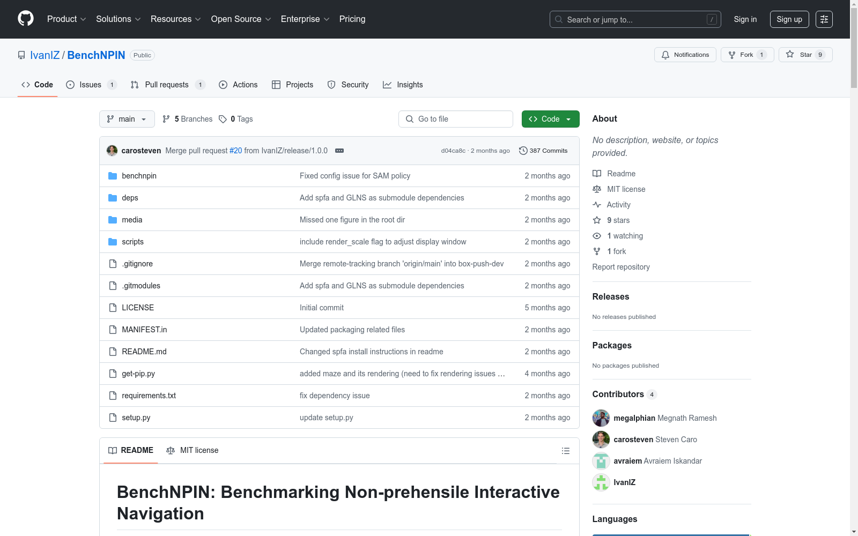Viewport: 858px width, 536px height.
Task: Open pull request #20 link
Action: click(x=236, y=151)
